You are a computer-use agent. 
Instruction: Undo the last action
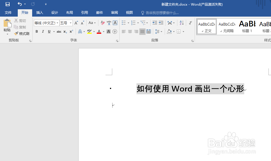19,4
